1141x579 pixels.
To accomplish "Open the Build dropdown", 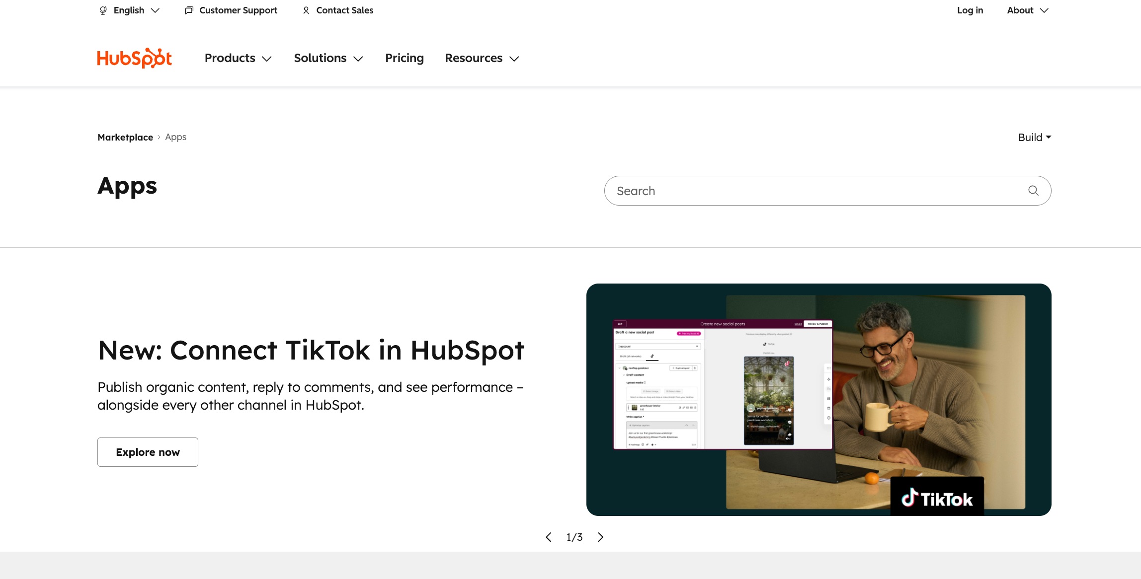I will click(1035, 137).
